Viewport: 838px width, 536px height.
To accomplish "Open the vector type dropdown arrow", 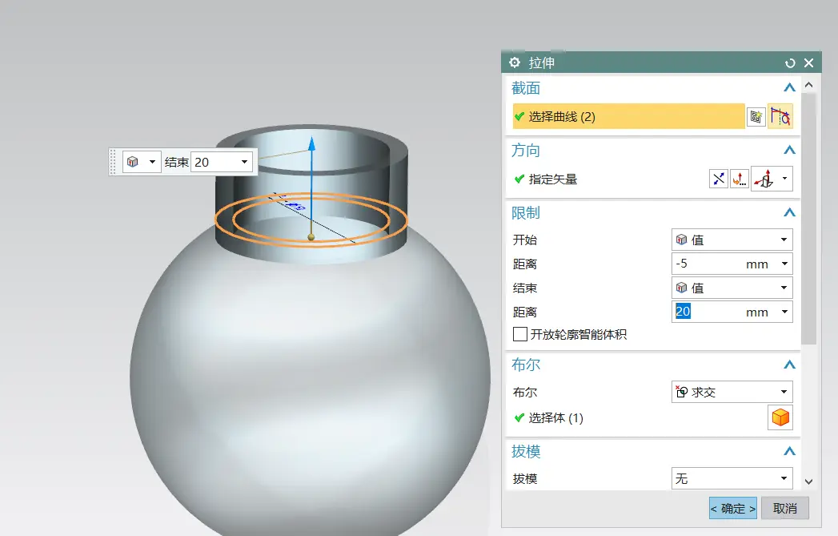I will 784,179.
